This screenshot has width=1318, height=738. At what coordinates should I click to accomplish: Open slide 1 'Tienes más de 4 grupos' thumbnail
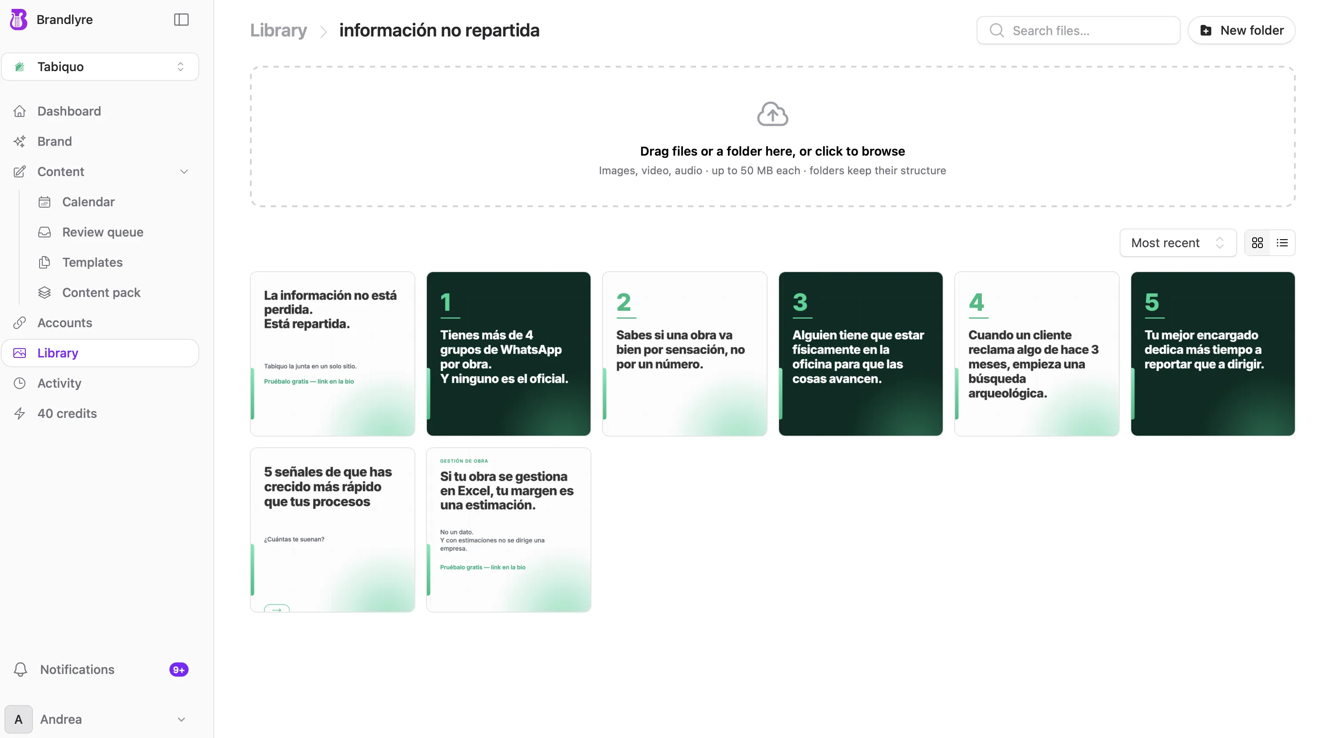pos(509,353)
